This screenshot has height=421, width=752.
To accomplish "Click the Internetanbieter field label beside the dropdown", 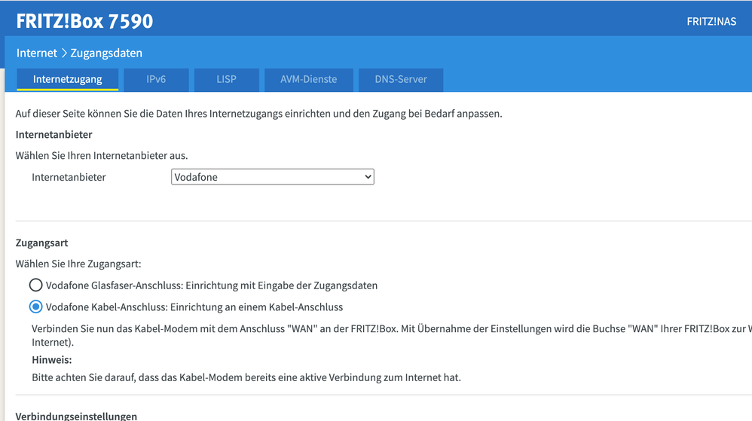I will tap(69, 177).
